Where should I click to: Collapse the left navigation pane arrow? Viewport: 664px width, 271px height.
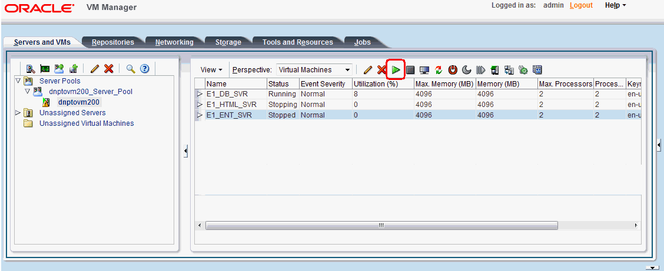tap(185, 150)
